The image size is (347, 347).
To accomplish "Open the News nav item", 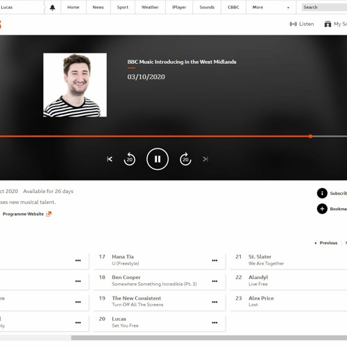I will coord(98,8).
